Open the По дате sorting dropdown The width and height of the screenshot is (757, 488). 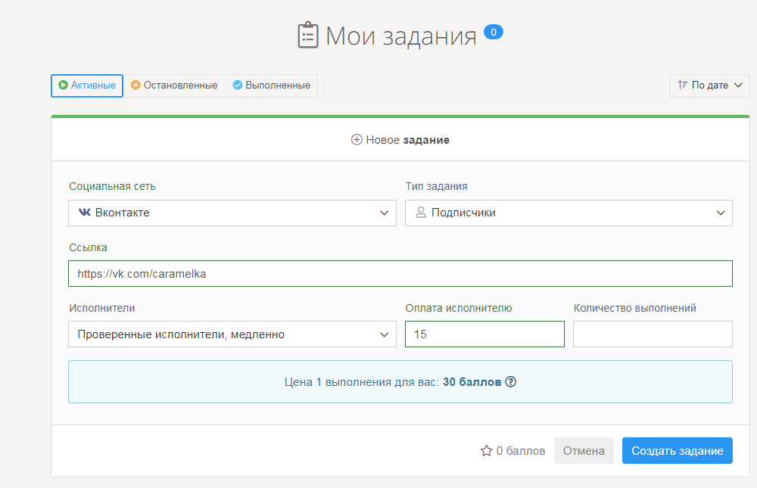point(709,85)
